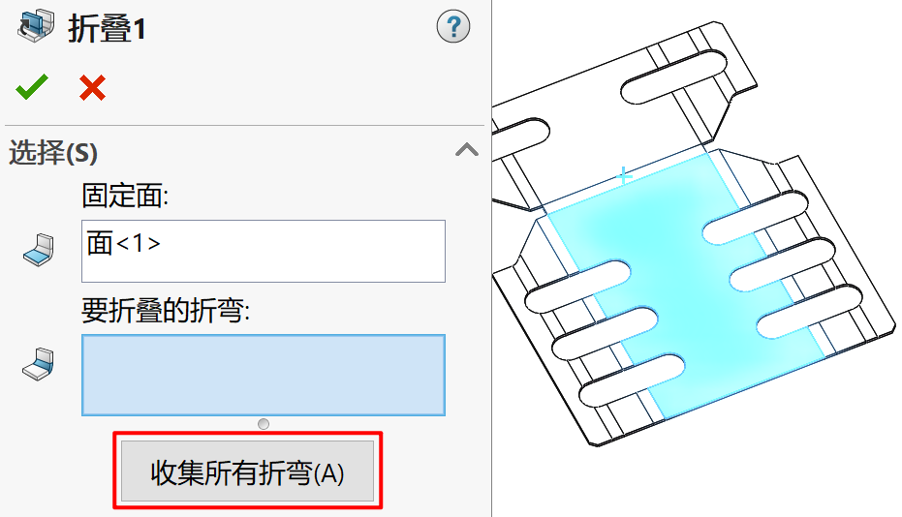The height and width of the screenshot is (517, 902).
Task: Click the 收集所有折弯(A) button
Action: tap(248, 472)
